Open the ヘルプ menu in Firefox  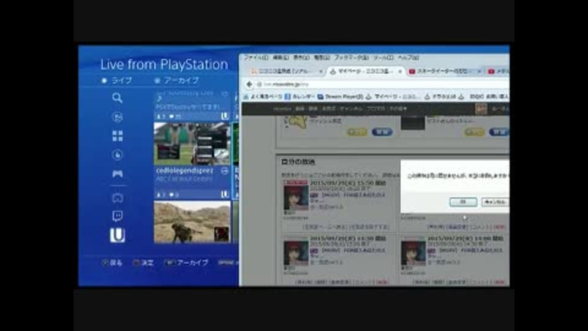coord(408,58)
